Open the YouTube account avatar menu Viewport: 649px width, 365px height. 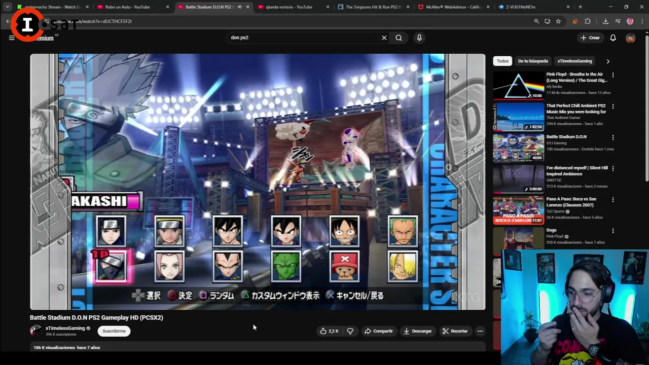[x=631, y=38]
